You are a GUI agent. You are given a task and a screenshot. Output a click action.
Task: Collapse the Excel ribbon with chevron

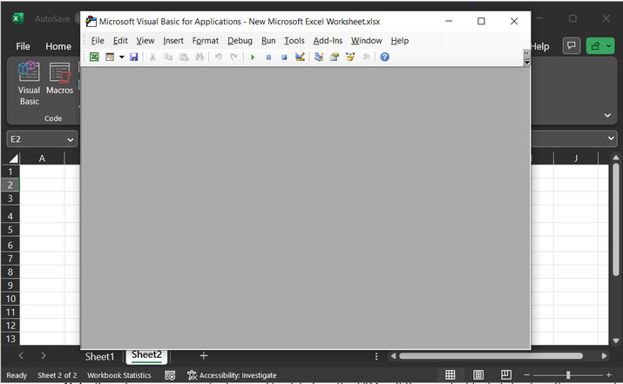[607, 115]
